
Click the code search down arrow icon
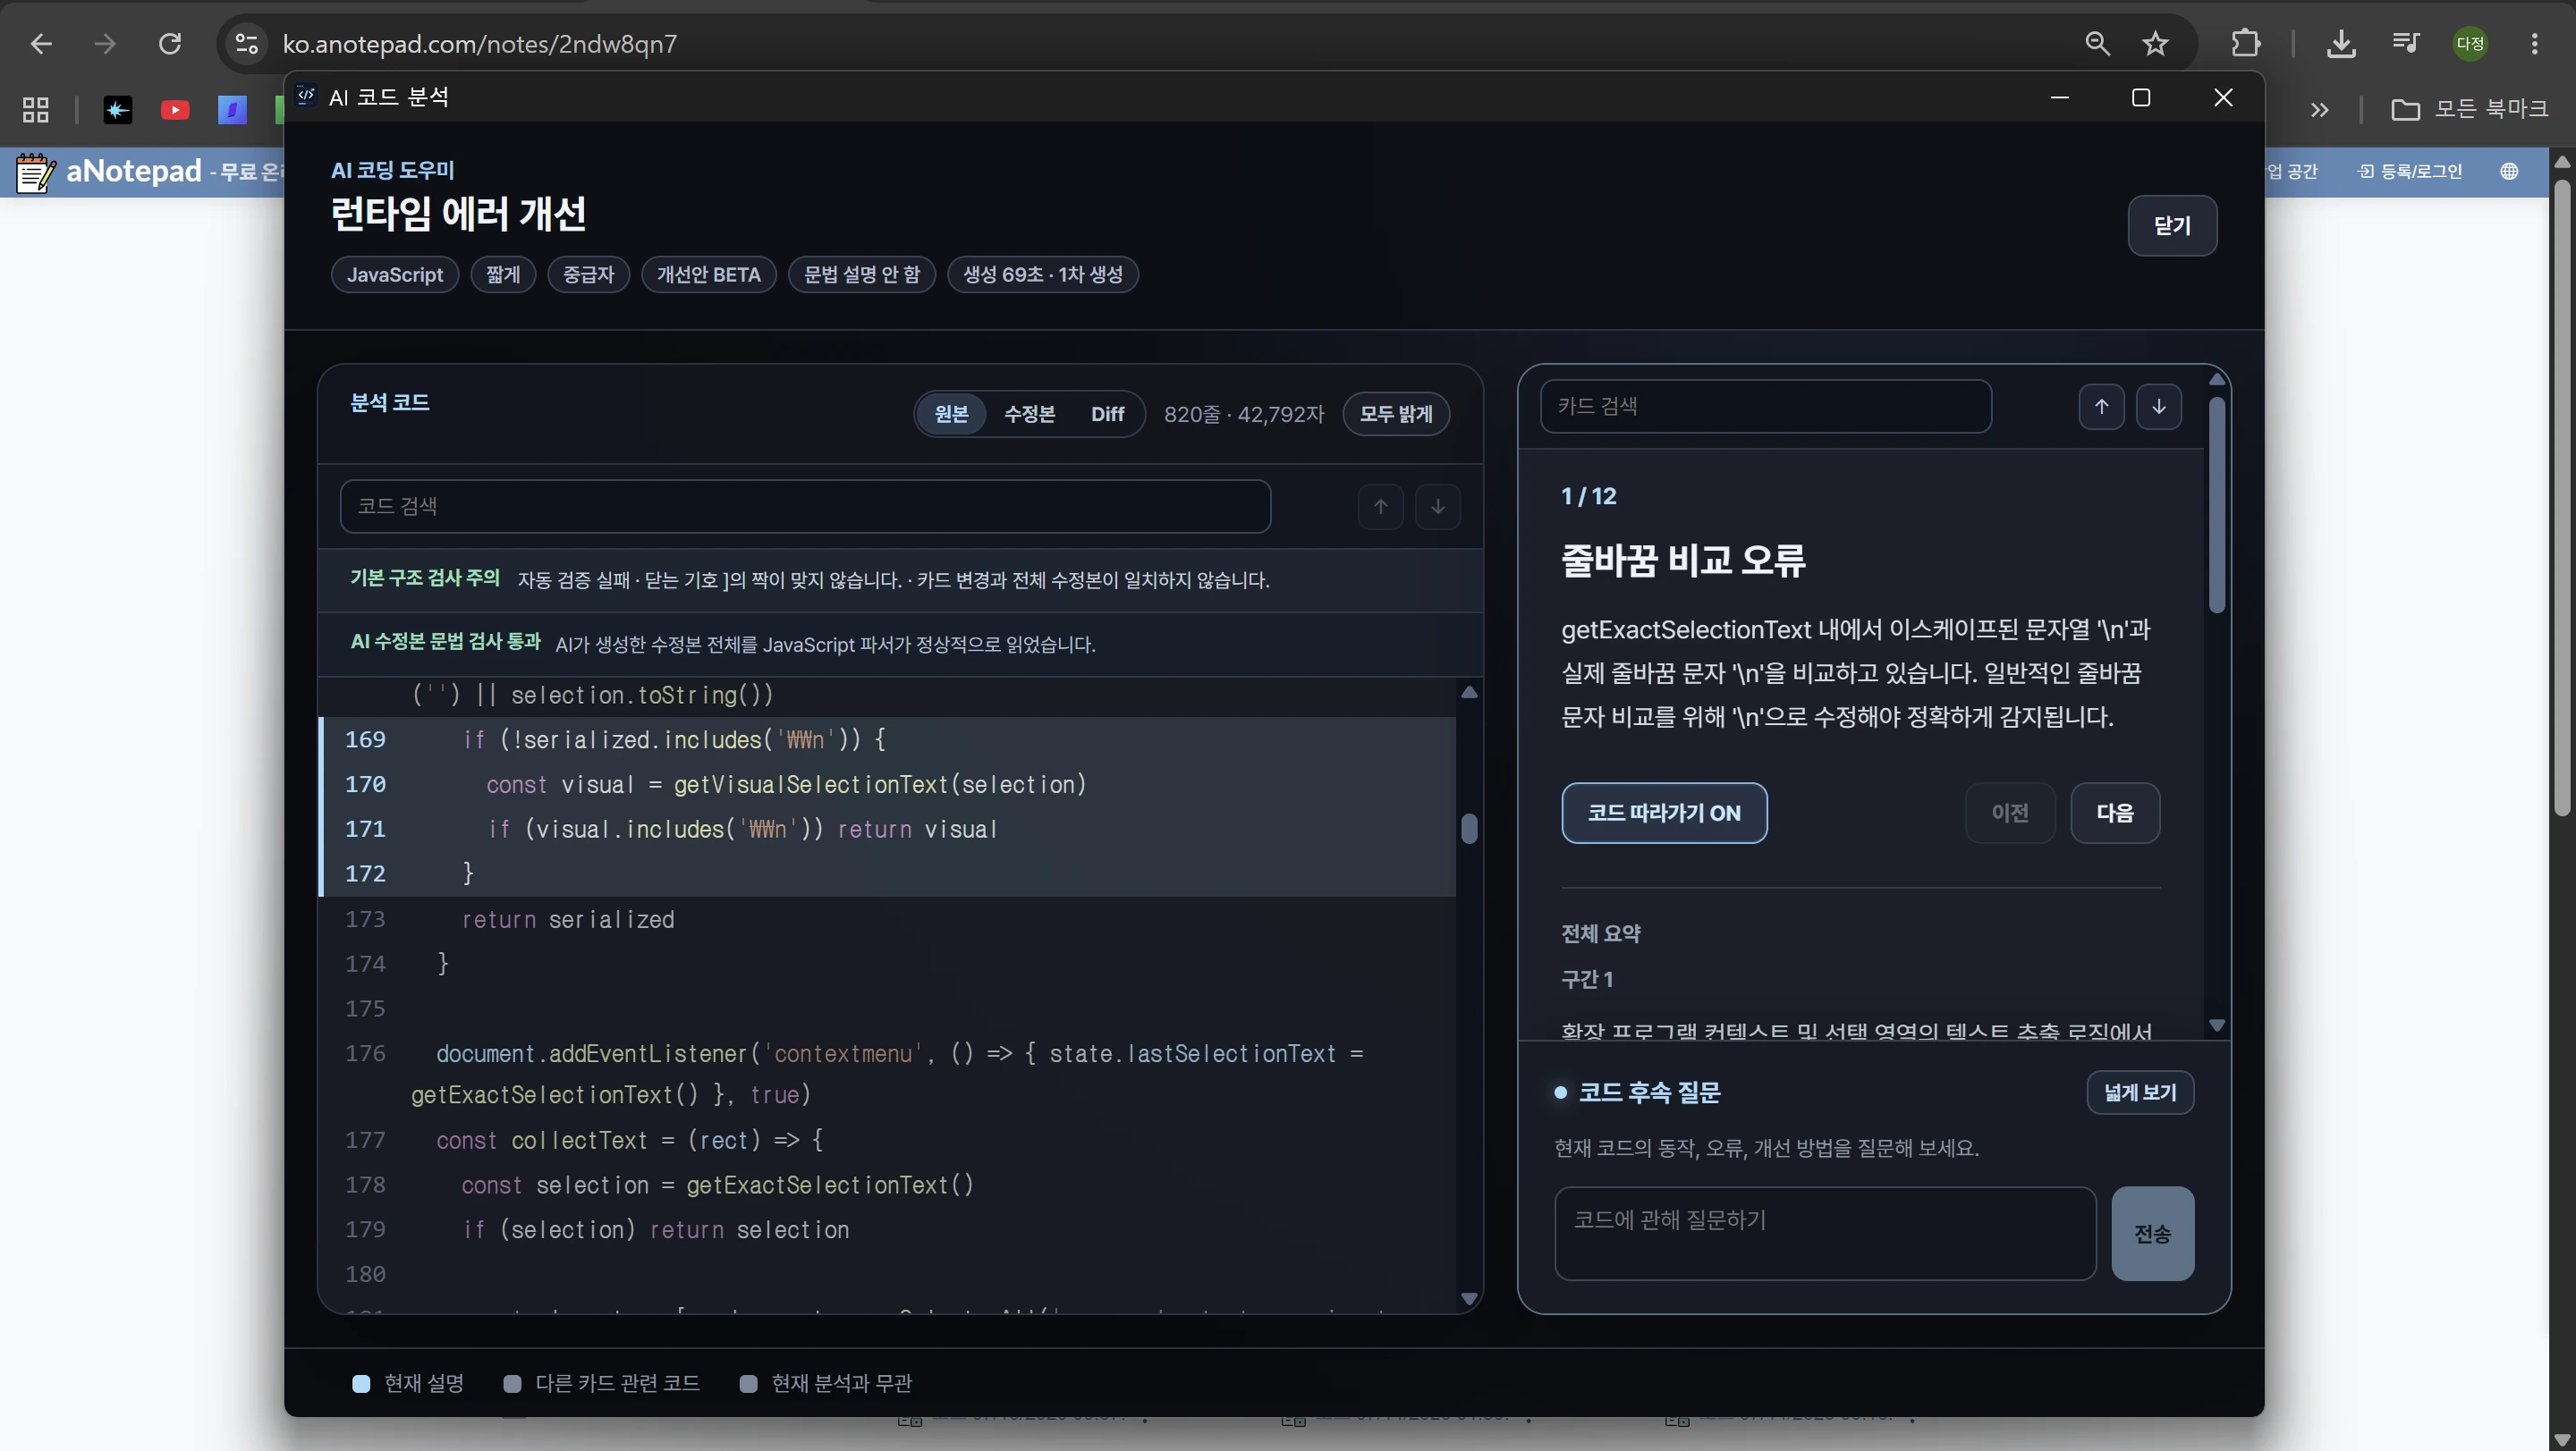[x=1437, y=507]
